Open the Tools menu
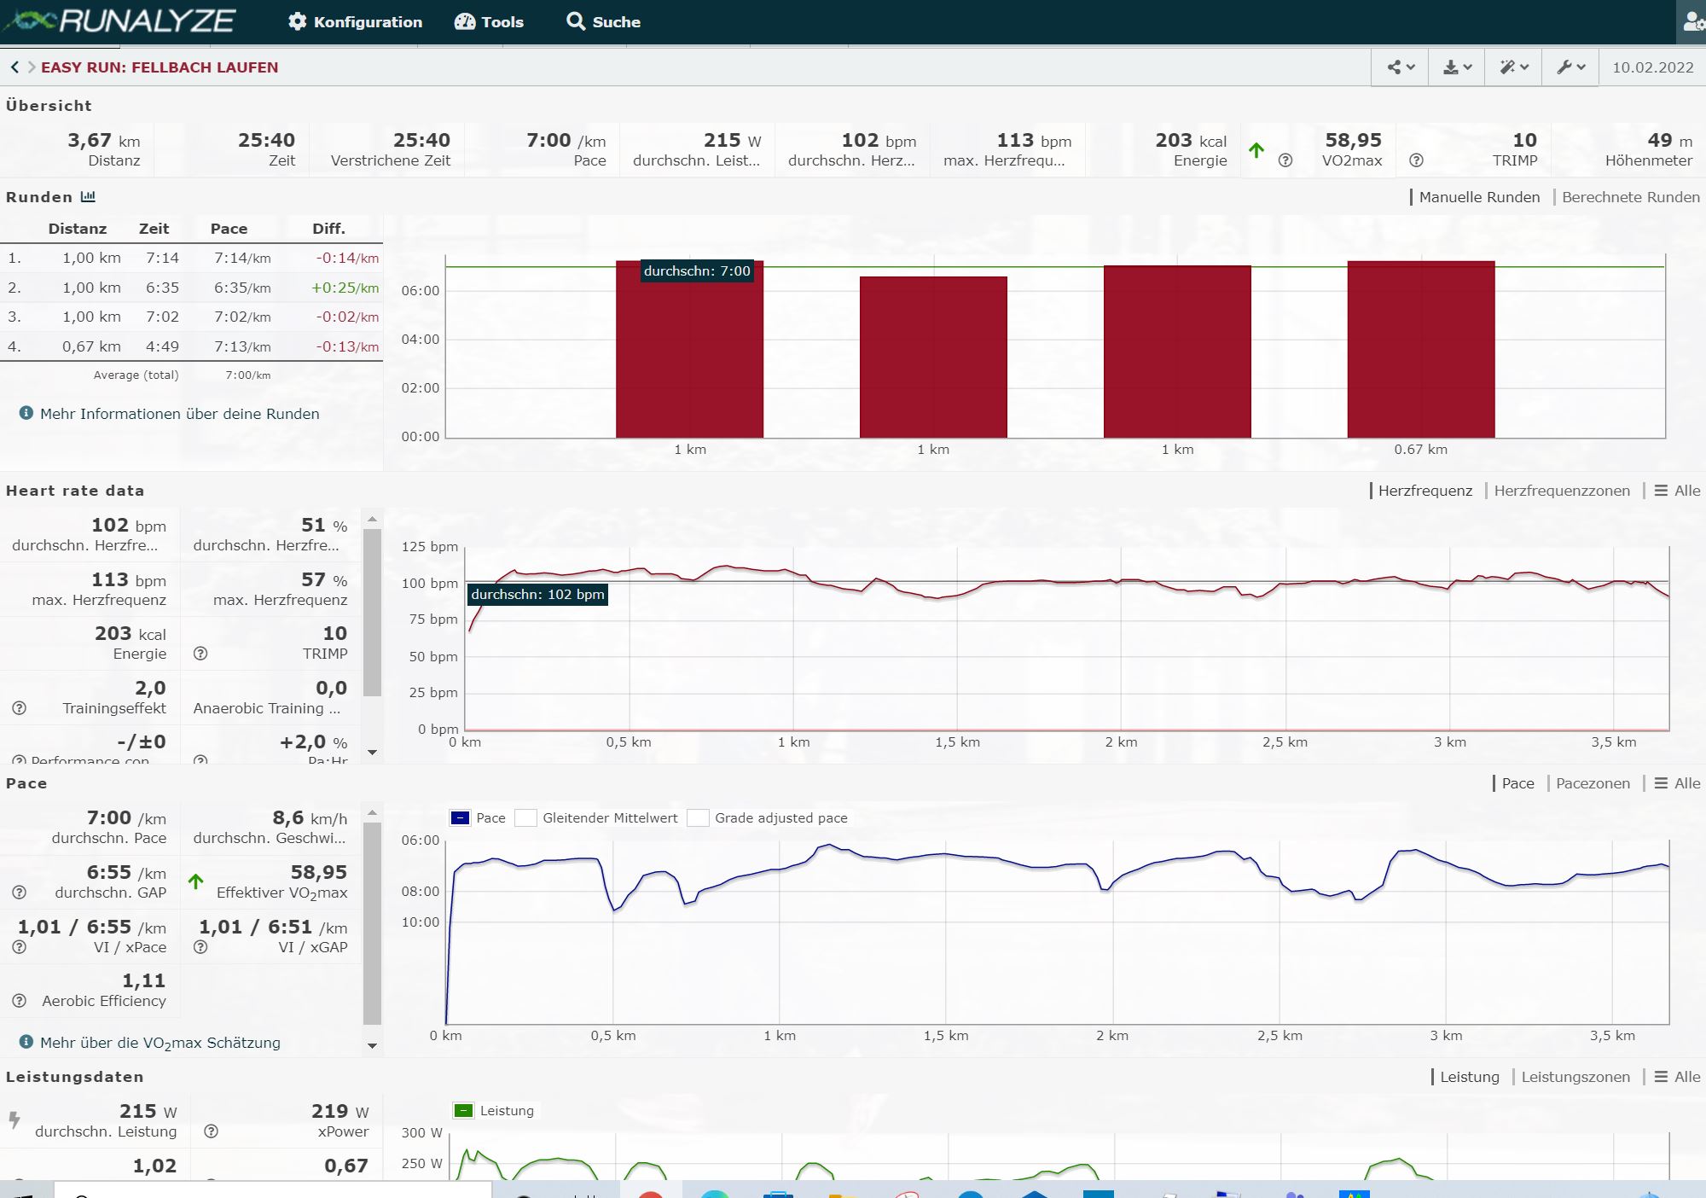This screenshot has height=1198, width=1706. [489, 22]
